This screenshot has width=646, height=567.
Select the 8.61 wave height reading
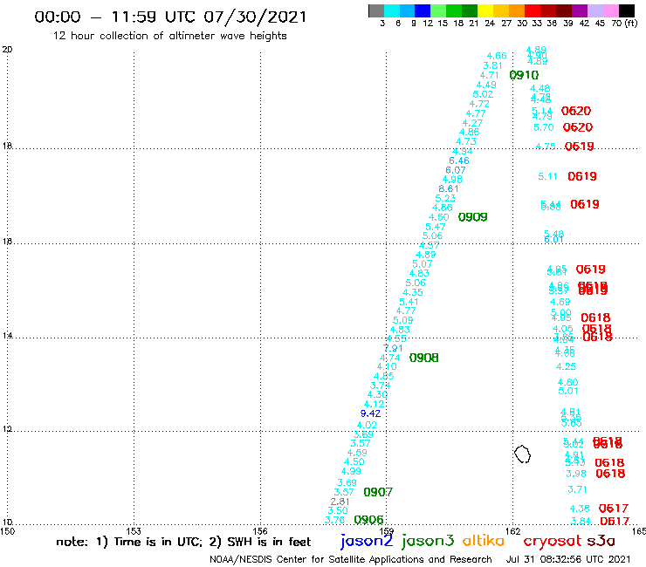point(449,188)
